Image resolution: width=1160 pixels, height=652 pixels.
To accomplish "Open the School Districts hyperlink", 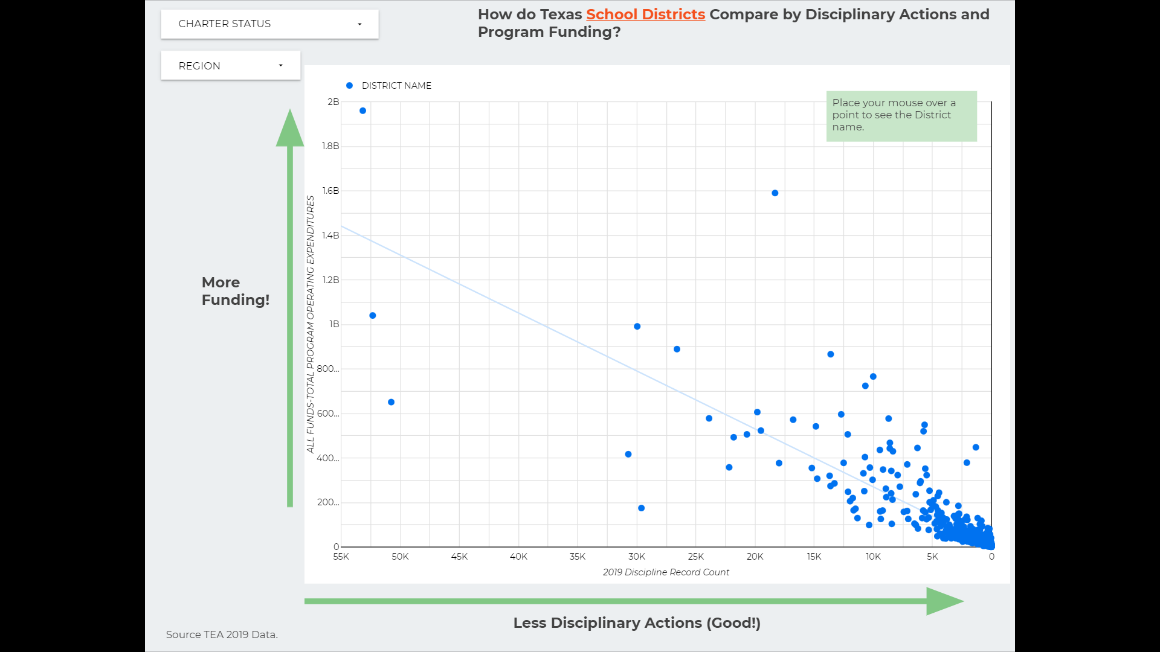I will (x=645, y=14).
